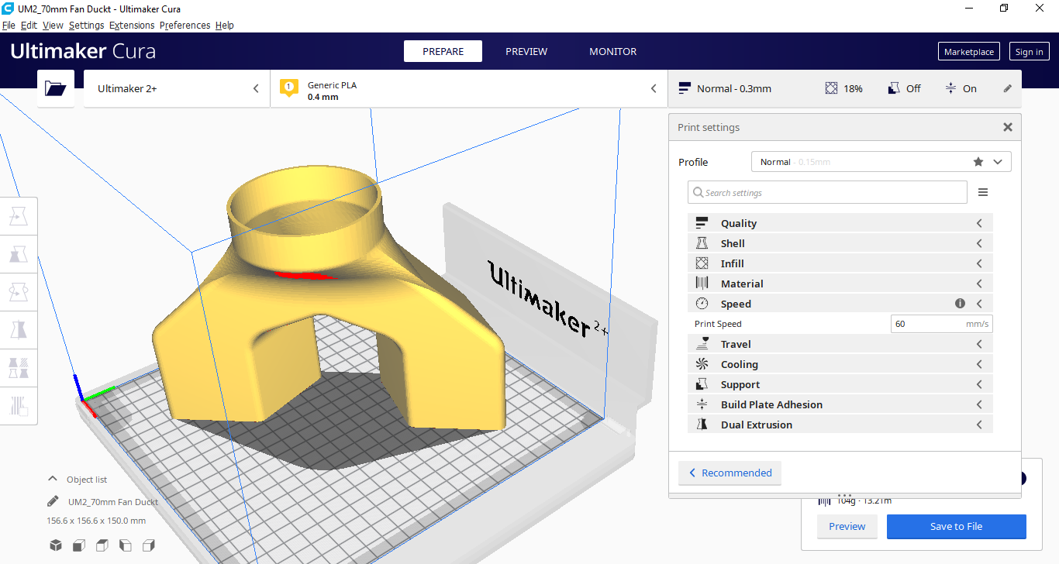
Task: Open the Help menu
Action: (x=225, y=25)
